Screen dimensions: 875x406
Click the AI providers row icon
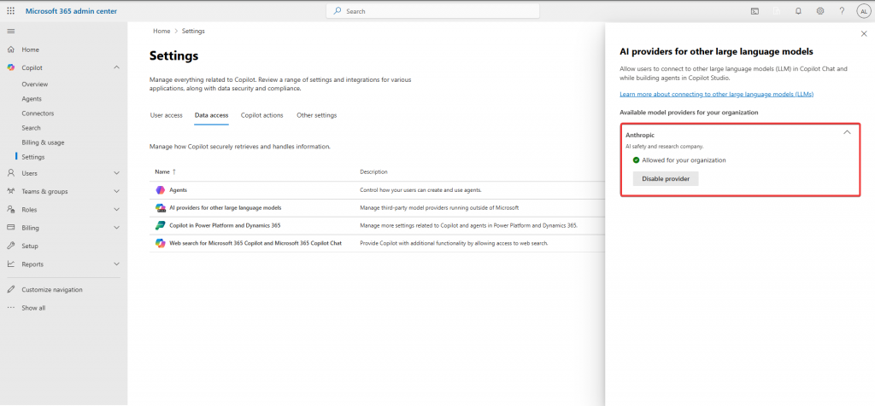point(160,208)
